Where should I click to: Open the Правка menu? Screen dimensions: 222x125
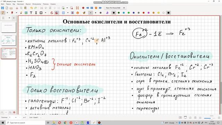[8, 4]
